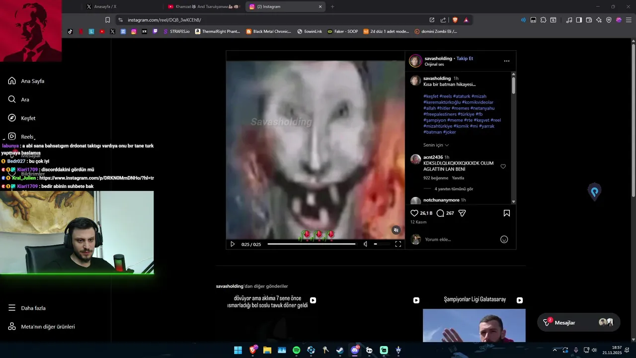This screenshot has width=636, height=358.
Task: Adjust the video volume slider
Action: [x=382, y=244]
